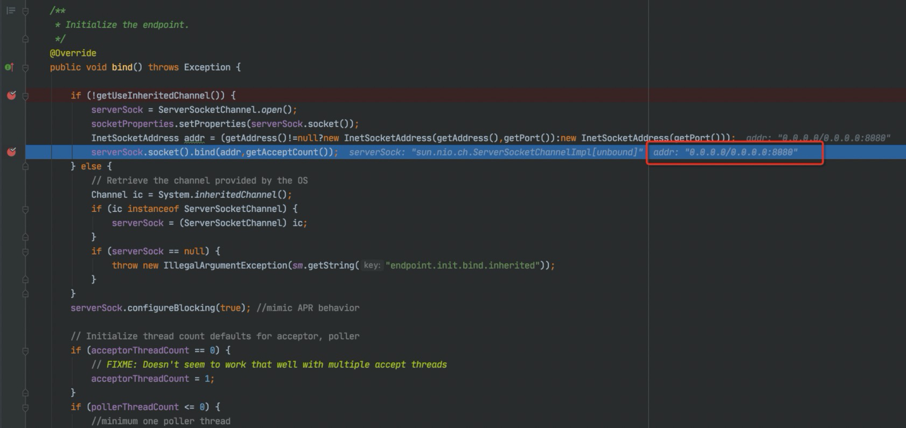Fold the bind() method using its gutter marker
The height and width of the screenshot is (428, 906).
[x=25, y=67]
